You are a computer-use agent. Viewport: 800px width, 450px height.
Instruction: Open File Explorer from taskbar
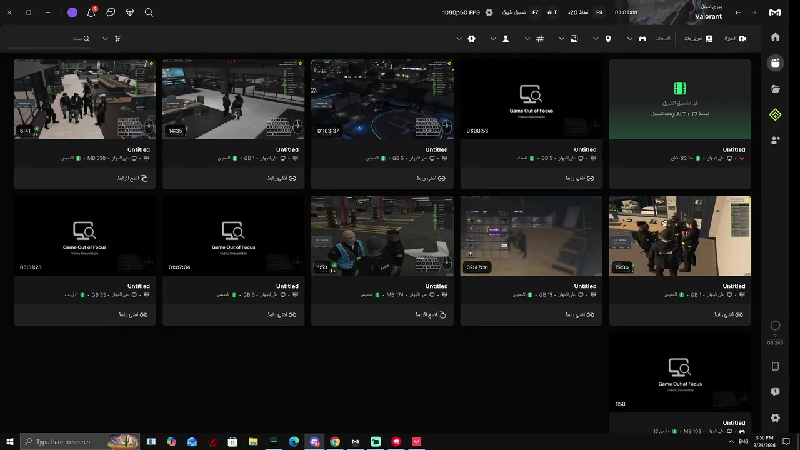(253, 442)
